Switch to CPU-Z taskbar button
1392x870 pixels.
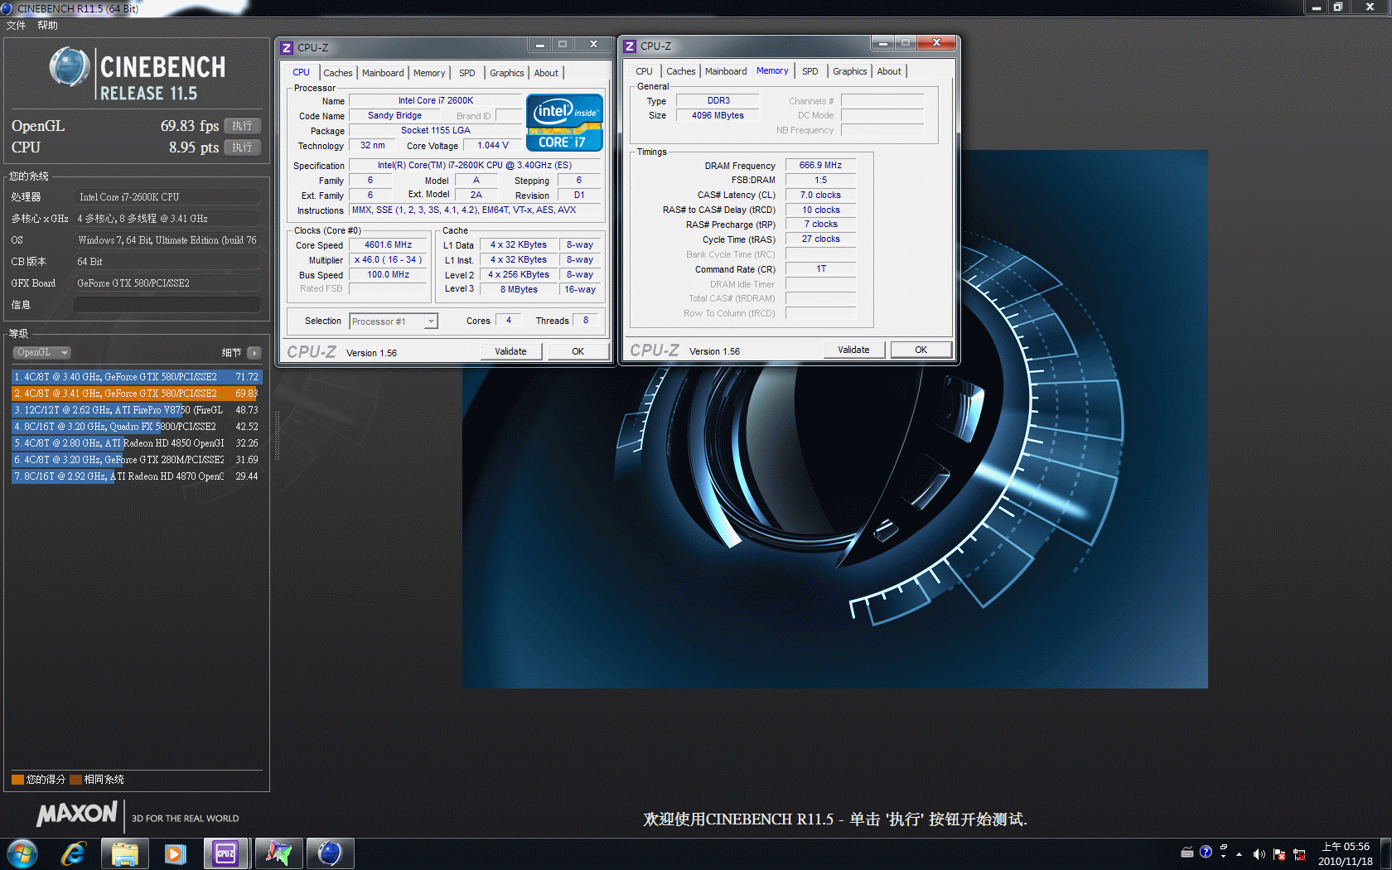pyautogui.click(x=225, y=853)
